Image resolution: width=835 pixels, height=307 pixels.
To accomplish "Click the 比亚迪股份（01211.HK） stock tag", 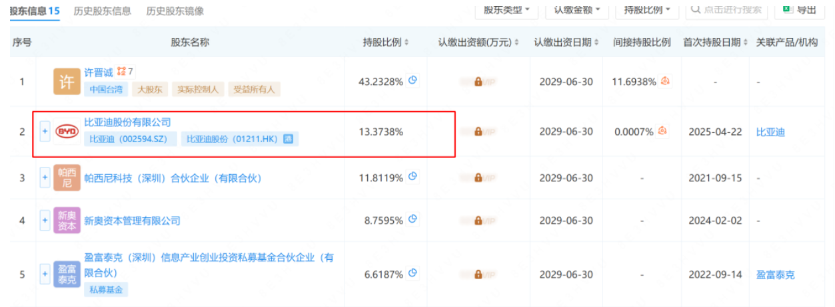I will (240, 140).
